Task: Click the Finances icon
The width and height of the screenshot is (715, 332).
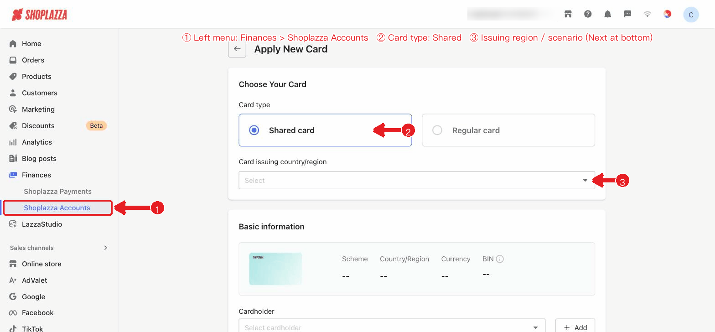Action: [13, 175]
